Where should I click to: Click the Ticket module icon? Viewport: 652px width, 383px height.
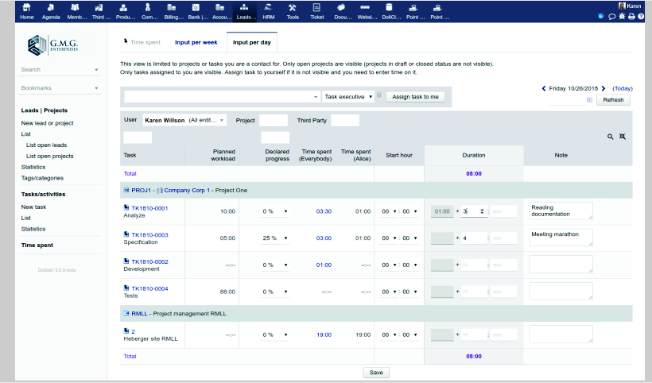point(316,10)
